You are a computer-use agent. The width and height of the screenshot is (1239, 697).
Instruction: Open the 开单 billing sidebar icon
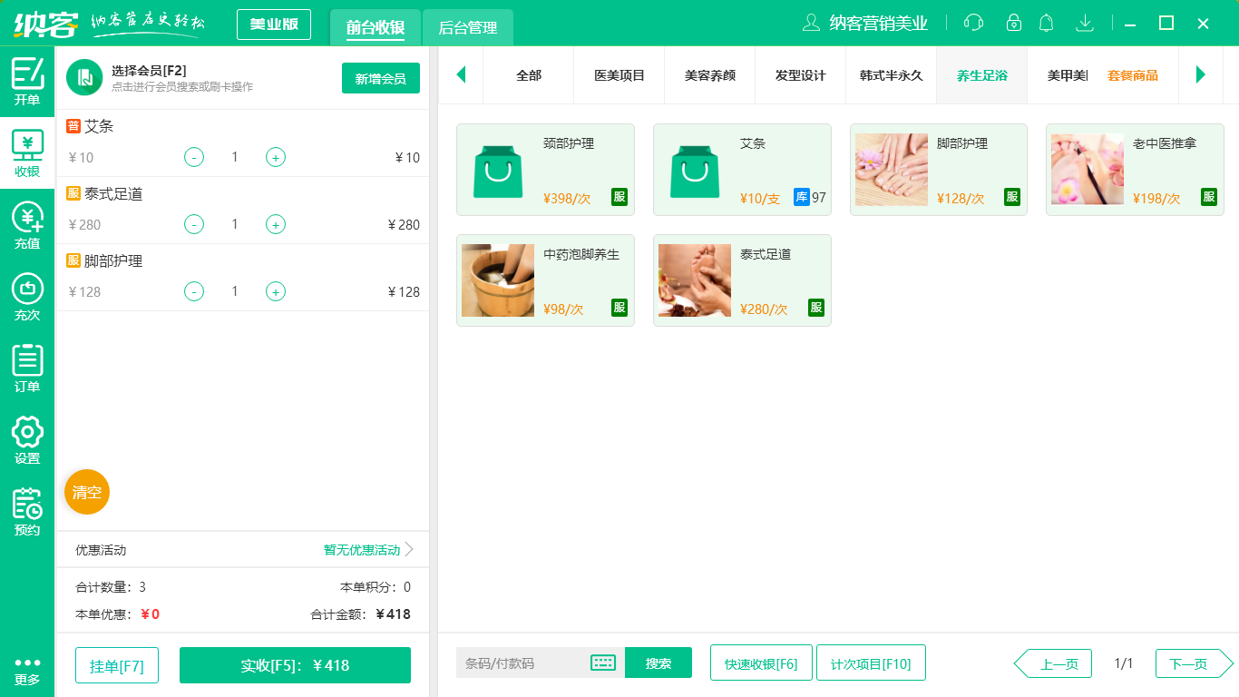(x=27, y=80)
